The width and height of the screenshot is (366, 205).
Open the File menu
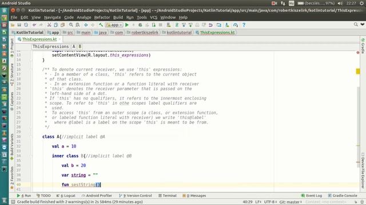pyautogui.click(x=14, y=18)
